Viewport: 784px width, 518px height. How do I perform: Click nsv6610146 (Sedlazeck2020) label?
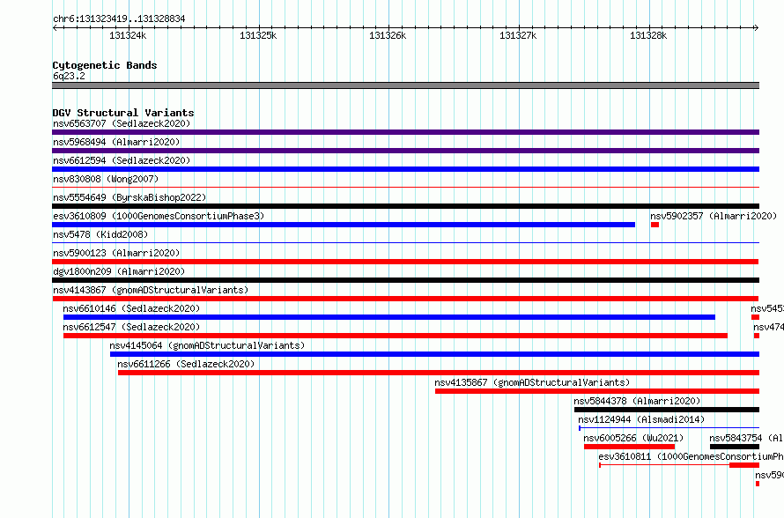[131, 308]
